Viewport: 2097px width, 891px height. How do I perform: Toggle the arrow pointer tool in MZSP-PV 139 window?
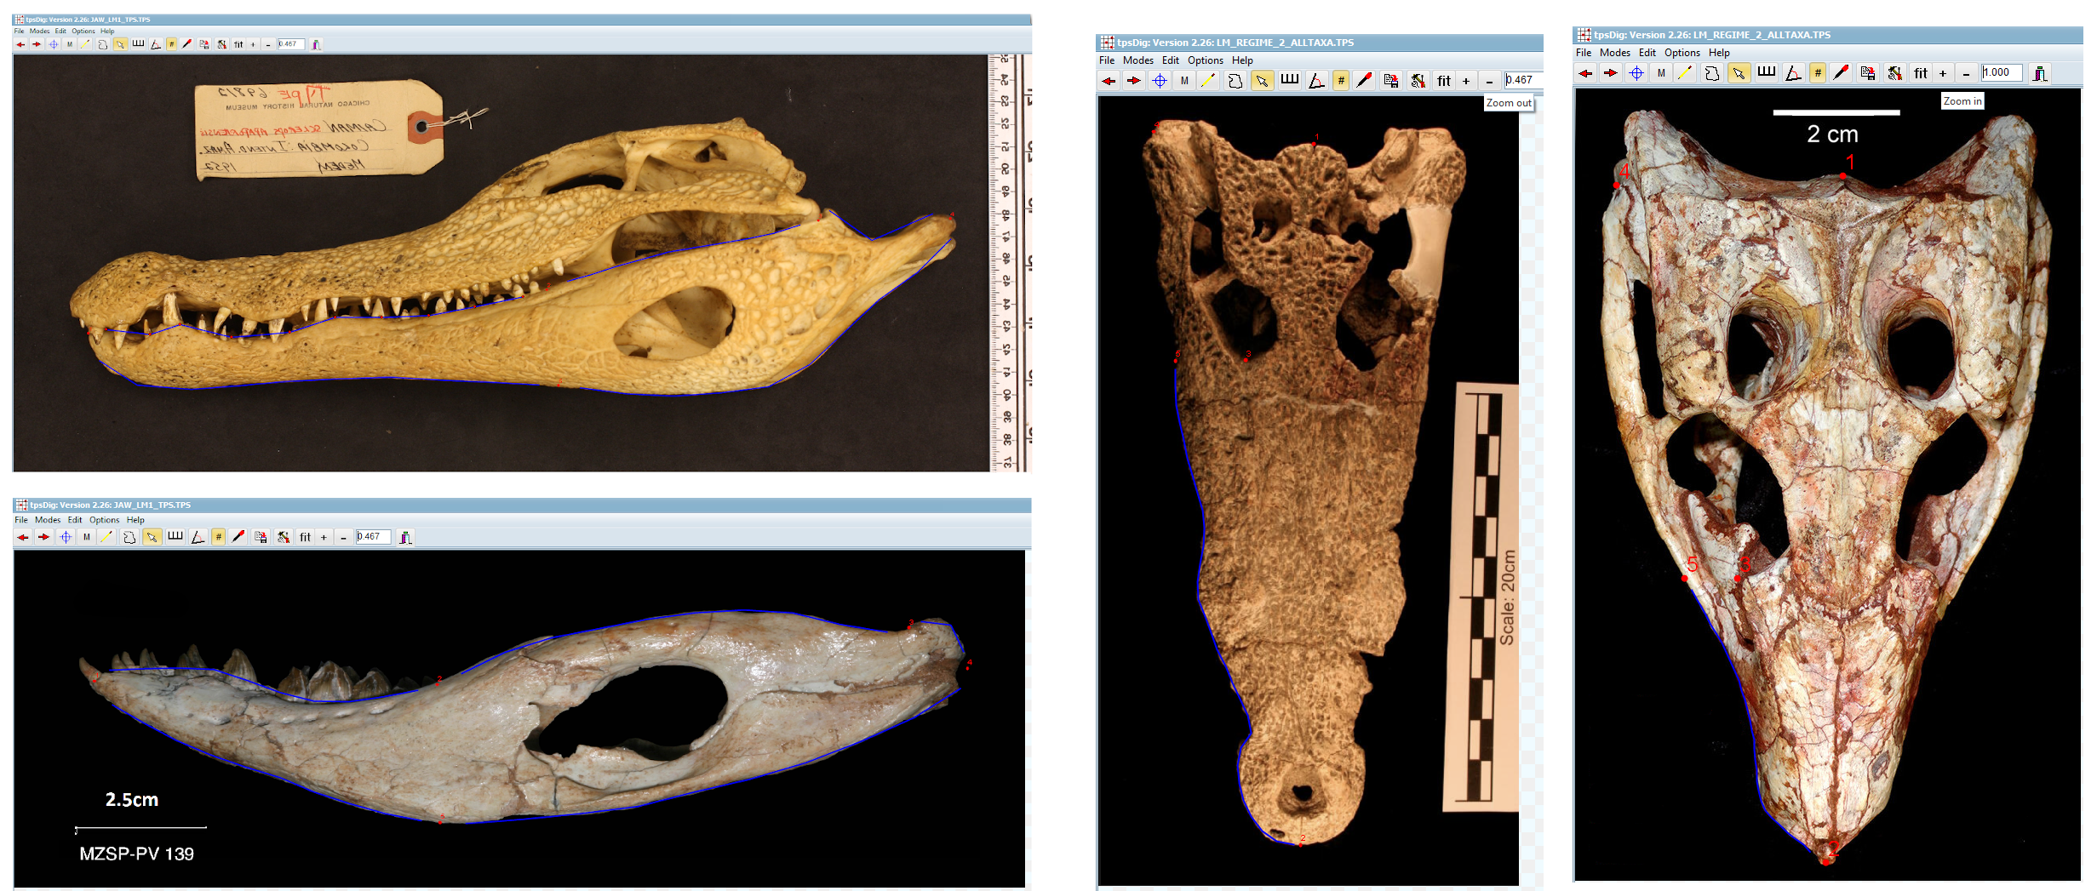[x=152, y=537]
